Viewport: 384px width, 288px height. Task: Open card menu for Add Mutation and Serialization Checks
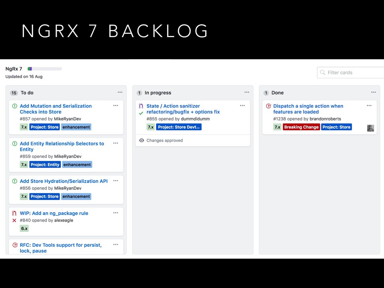115,105
